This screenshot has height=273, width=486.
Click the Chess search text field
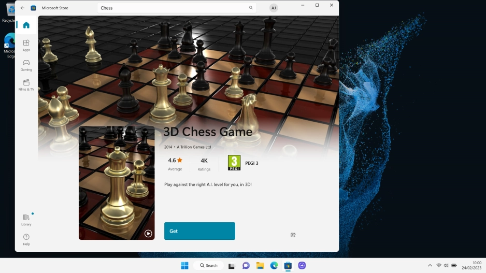pos(171,8)
